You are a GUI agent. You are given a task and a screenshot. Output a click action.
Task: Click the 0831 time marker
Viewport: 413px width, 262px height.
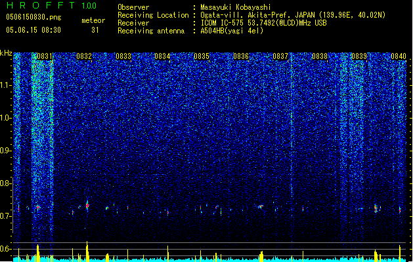pos(45,56)
